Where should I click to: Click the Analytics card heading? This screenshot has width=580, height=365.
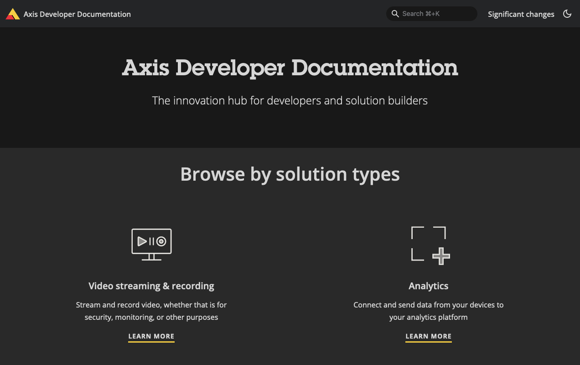[429, 286]
